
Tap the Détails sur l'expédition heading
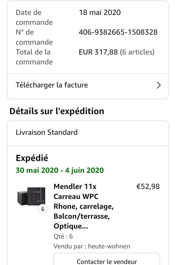pos(57,111)
